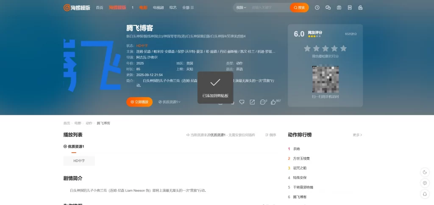Click the 立即播放 button
This screenshot has width=434, height=205.
(x=139, y=102)
